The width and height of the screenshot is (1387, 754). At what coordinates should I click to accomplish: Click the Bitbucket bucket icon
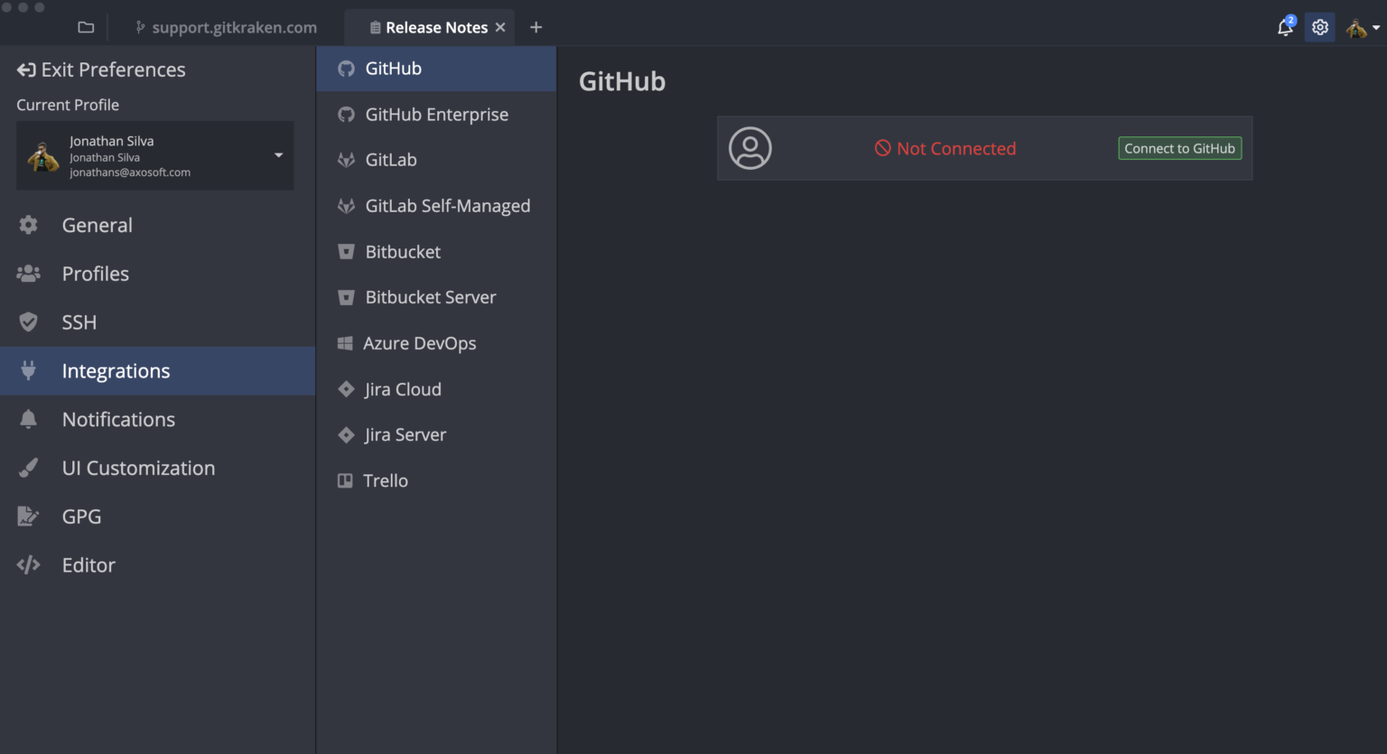coord(346,251)
